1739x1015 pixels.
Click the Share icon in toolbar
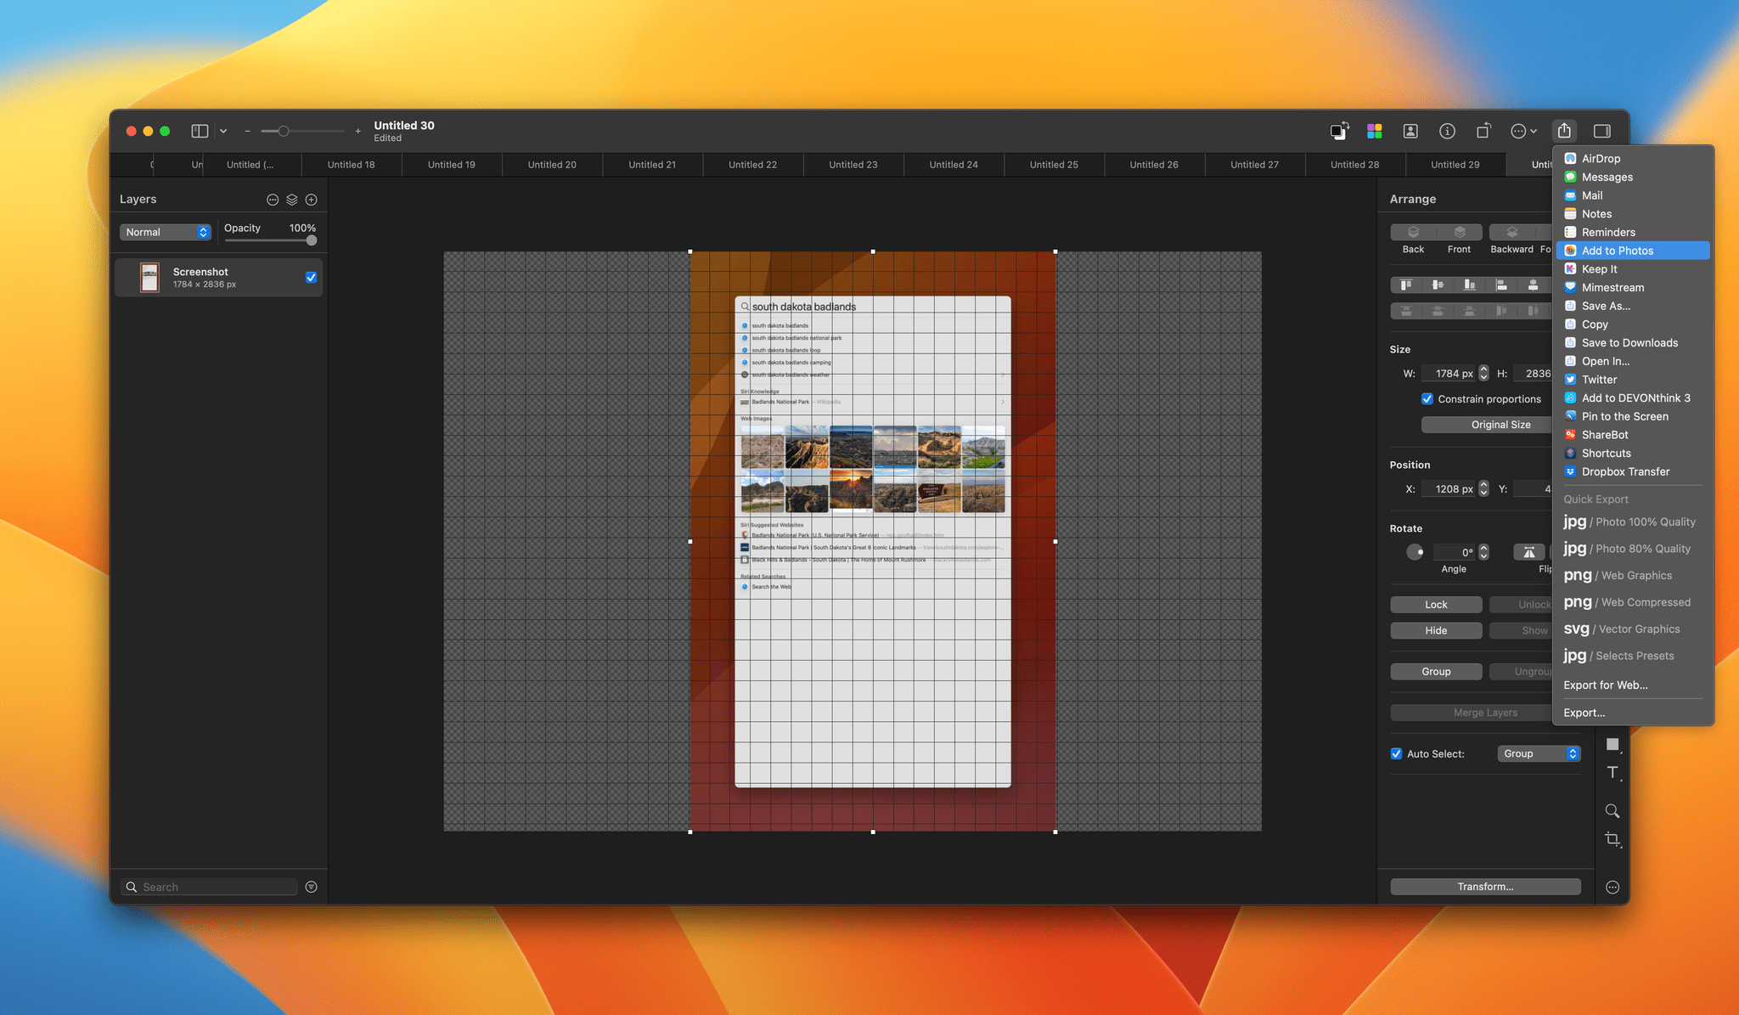tap(1564, 131)
